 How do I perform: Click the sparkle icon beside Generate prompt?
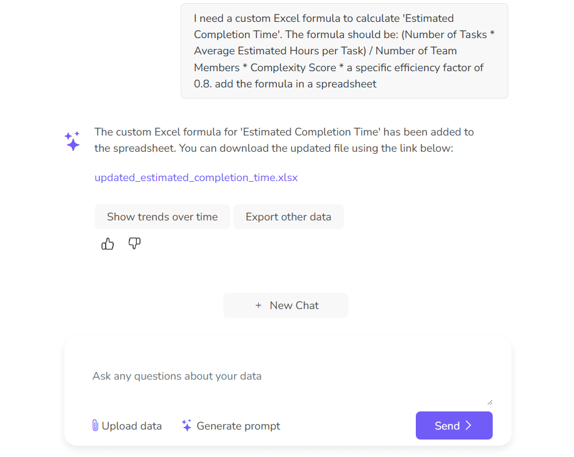(x=186, y=425)
